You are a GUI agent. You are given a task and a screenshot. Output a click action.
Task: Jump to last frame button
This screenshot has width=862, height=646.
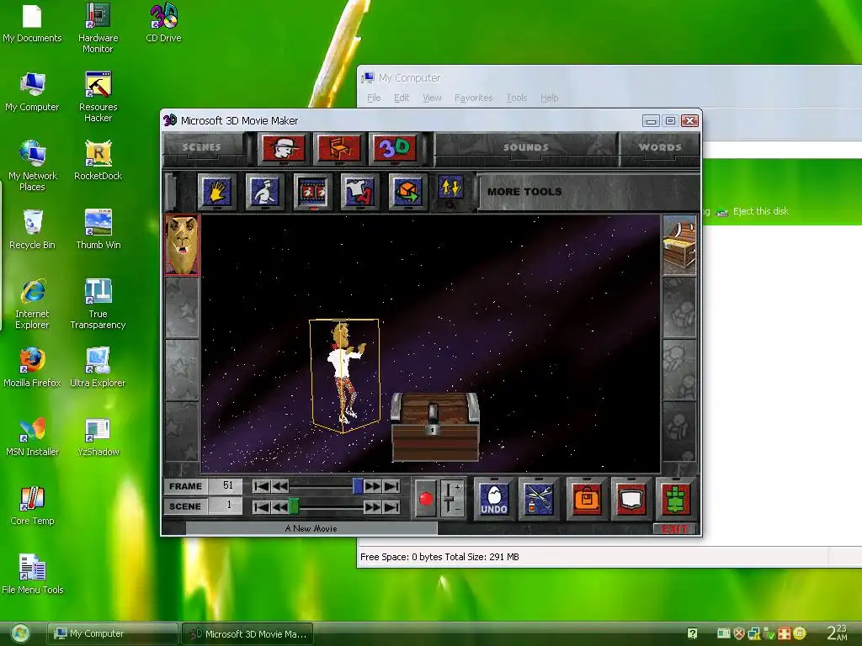391,486
